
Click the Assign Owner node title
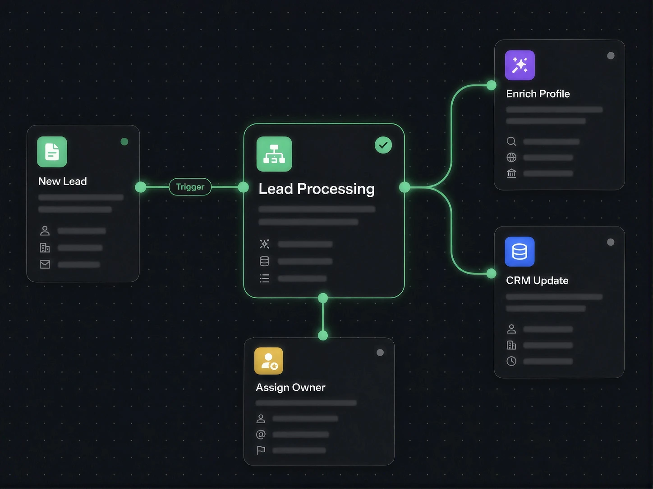pyautogui.click(x=290, y=388)
